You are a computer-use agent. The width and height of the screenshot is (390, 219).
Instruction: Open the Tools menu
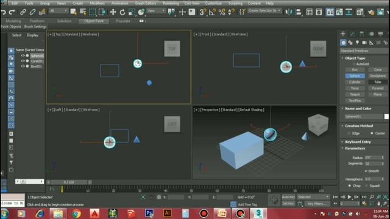[x=29, y=3]
